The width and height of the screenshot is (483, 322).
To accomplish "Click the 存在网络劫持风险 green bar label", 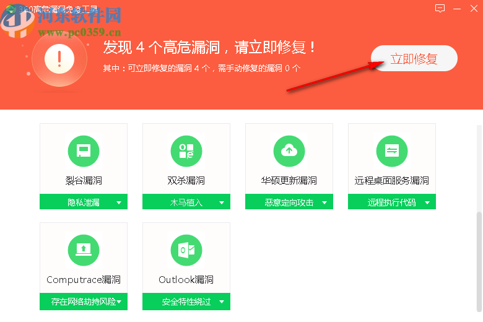I will (x=84, y=302).
